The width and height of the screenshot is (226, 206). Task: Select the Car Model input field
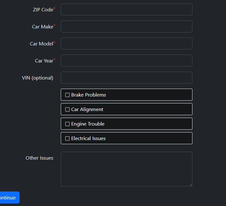click(x=127, y=44)
